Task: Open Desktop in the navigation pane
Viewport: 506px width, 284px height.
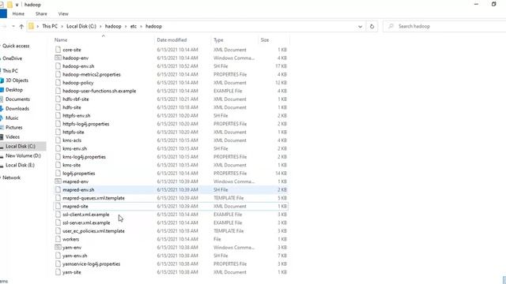Action: click(x=14, y=89)
